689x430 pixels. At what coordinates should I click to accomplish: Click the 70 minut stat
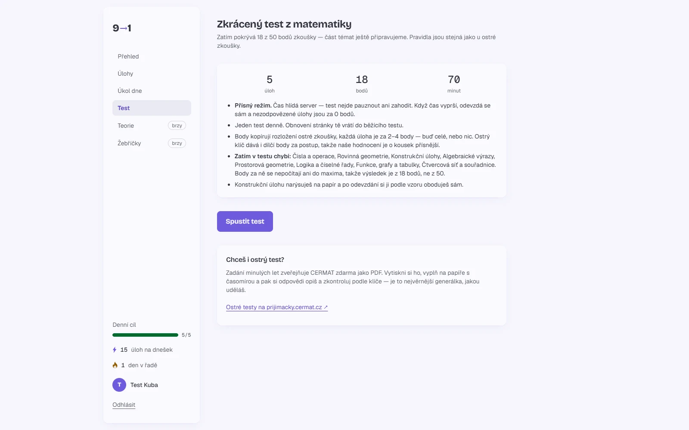454,84
